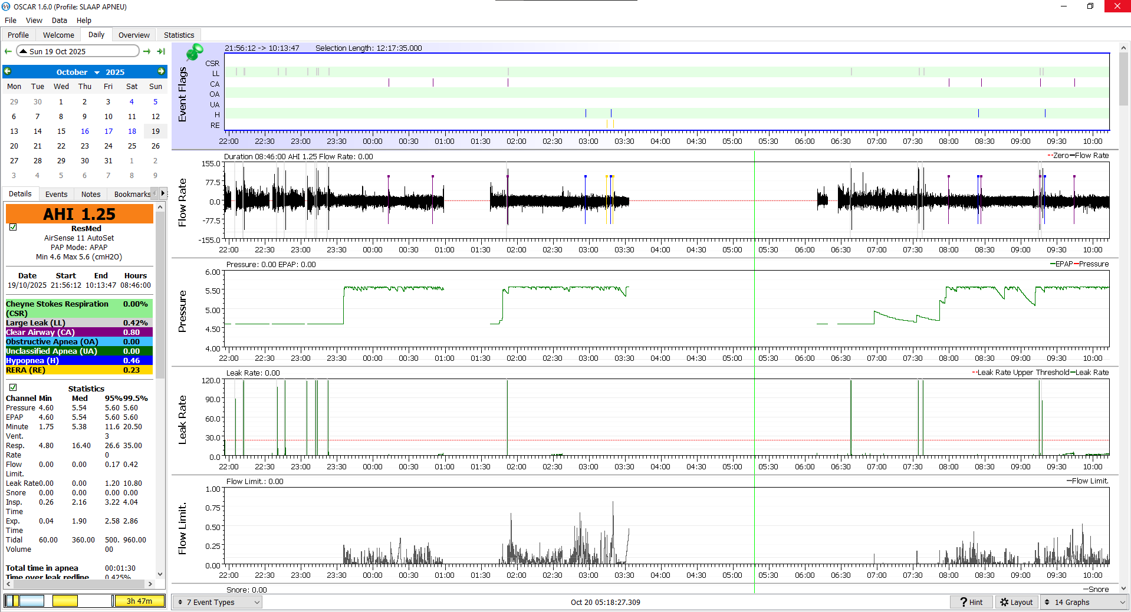Click the RERA (RE) yellow row
This screenshot has height=612, width=1131.
coord(79,370)
